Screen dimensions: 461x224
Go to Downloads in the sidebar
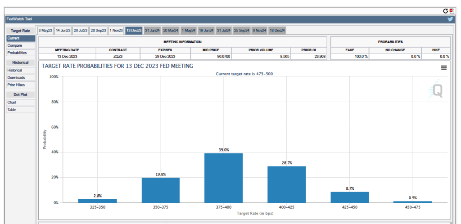click(16, 77)
